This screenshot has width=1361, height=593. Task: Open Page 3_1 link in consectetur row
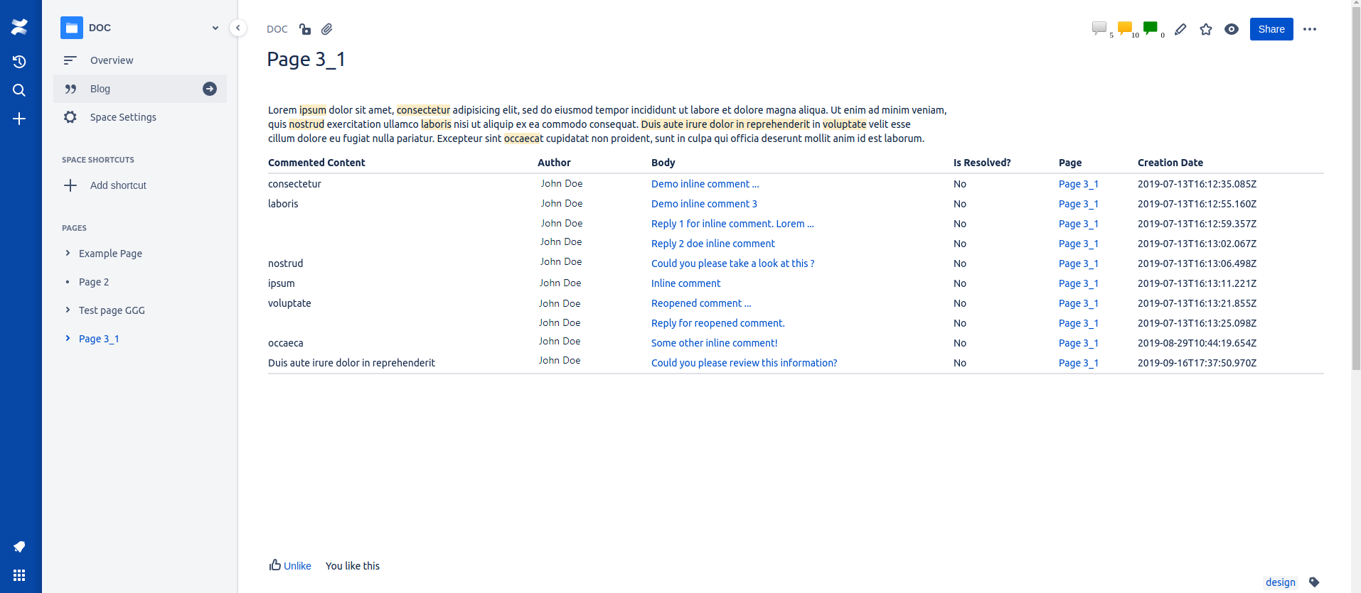tap(1079, 184)
